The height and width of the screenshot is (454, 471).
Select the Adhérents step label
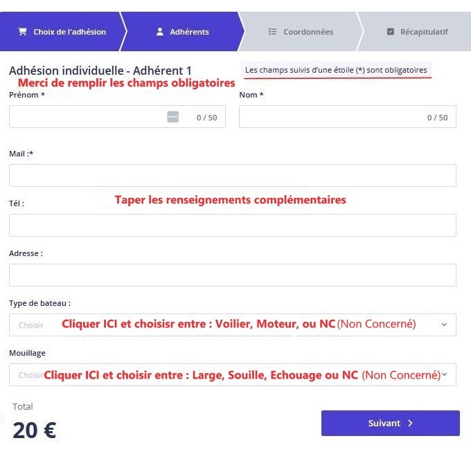coord(190,32)
